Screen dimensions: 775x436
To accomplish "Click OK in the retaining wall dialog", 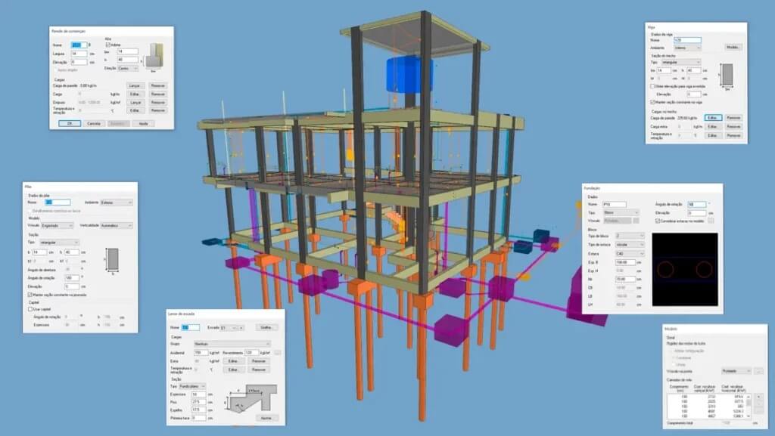I will pos(70,123).
